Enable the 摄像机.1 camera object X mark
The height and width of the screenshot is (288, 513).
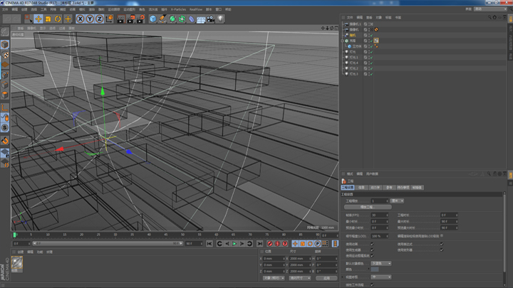click(371, 24)
